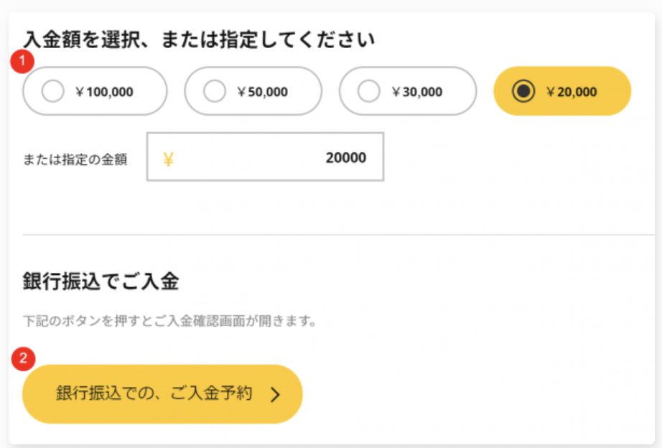The width and height of the screenshot is (662, 448).
Task: Click the selected ¥20,000 radio circle
Action: [523, 92]
